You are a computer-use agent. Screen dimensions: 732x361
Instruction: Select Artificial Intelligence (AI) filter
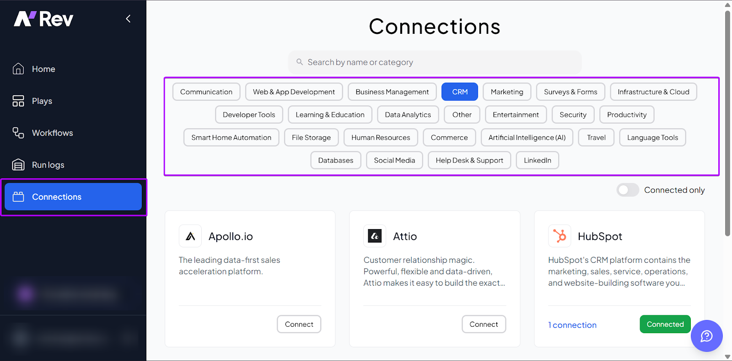click(527, 137)
